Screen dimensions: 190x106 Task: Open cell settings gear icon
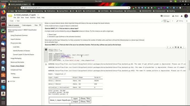(178, 47)
